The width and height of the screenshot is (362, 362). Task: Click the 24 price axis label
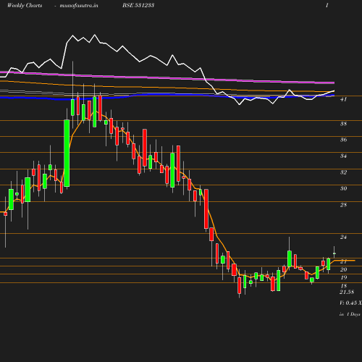[343, 237]
